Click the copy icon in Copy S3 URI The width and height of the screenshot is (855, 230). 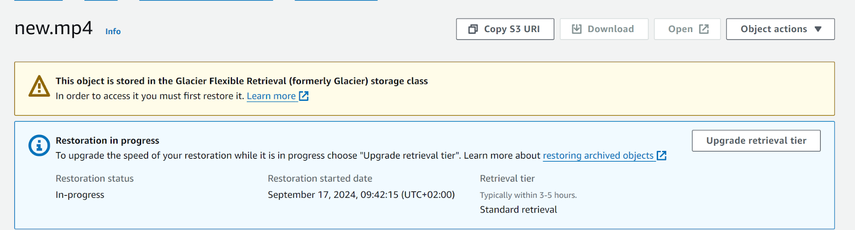(x=473, y=29)
